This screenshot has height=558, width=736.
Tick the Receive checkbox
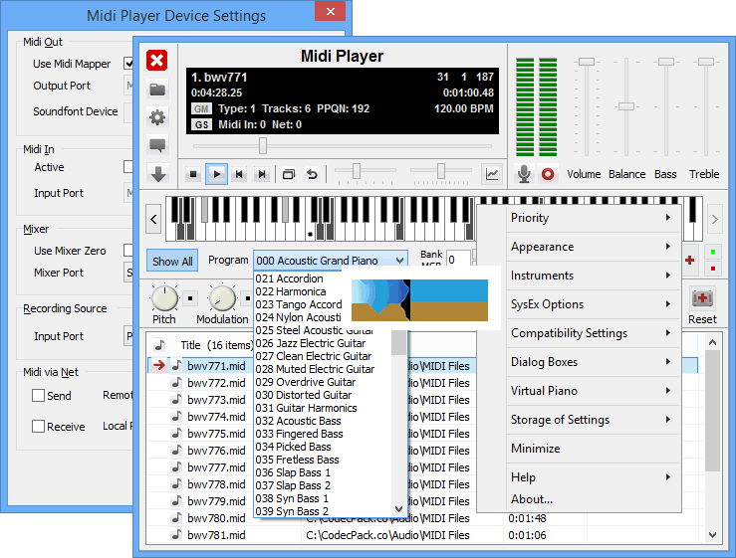[x=38, y=427]
